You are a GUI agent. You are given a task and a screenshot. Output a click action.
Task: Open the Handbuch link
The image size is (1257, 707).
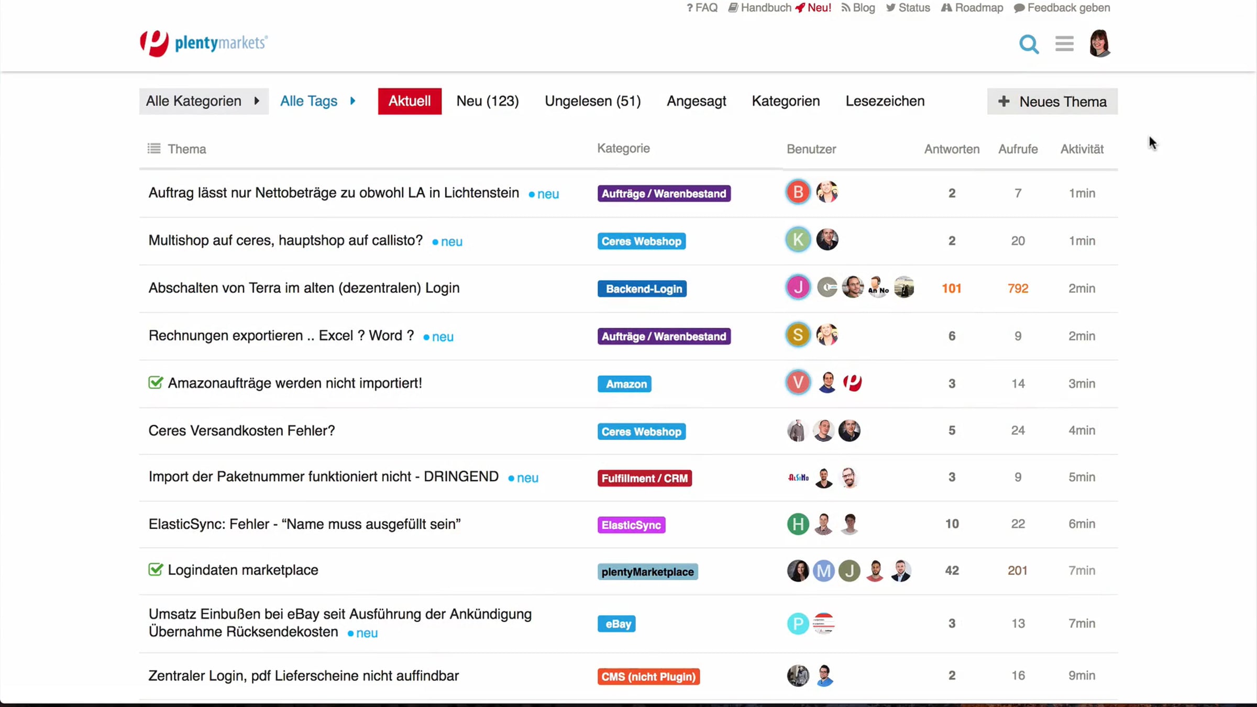pyautogui.click(x=759, y=8)
